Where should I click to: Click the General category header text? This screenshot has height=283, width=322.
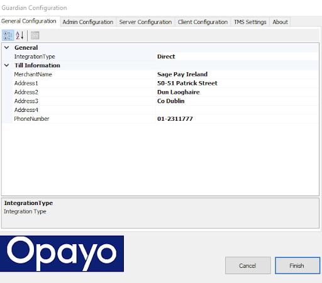26,48
